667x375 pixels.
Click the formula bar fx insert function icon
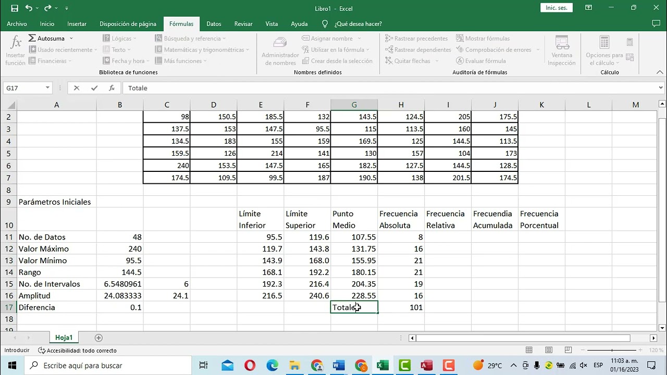tap(112, 88)
